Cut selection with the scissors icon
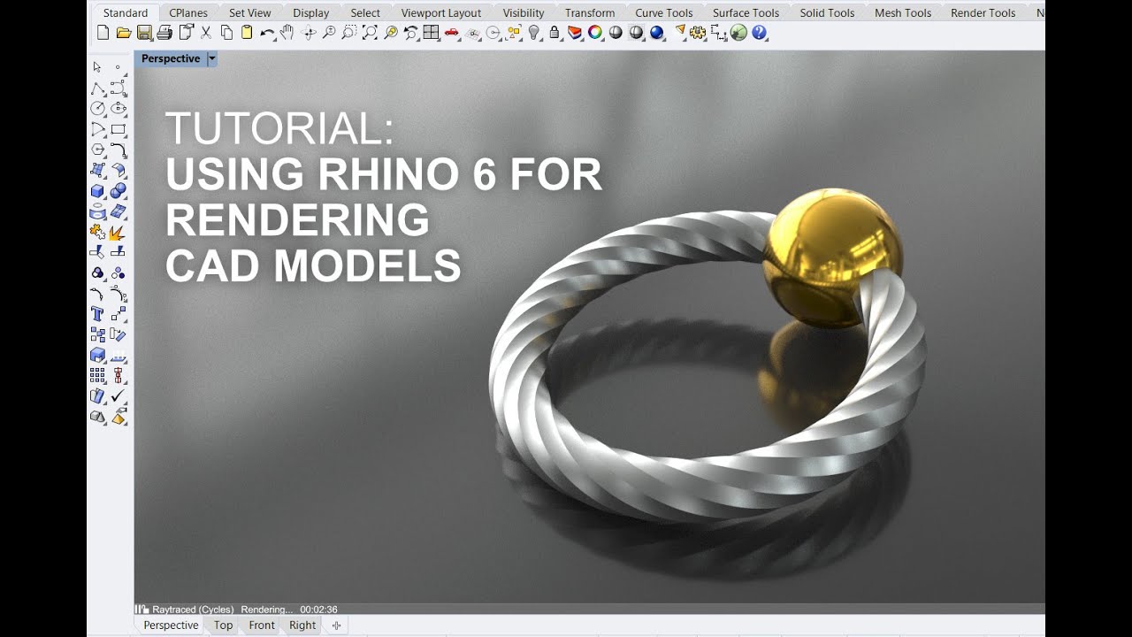The width and height of the screenshot is (1132, 637). pos(206,33)
